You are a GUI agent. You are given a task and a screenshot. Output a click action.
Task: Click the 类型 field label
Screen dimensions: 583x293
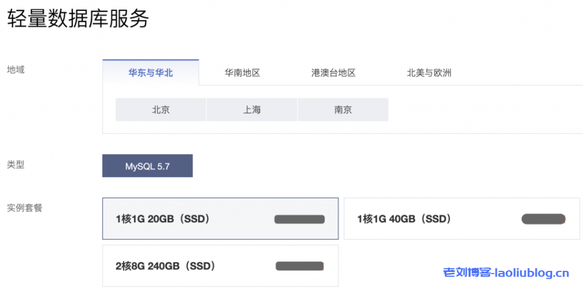tap(15, 165)
